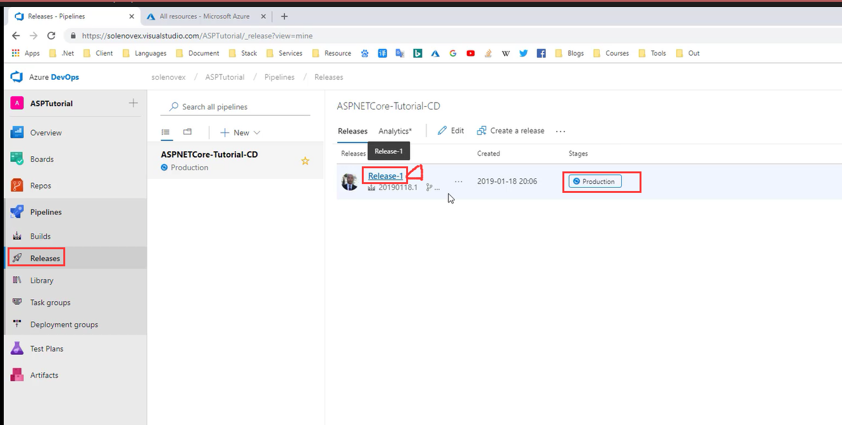Screen dimensions: 842x425
Task: Open Library under Pipelines
Action: [x=42, y=280]
